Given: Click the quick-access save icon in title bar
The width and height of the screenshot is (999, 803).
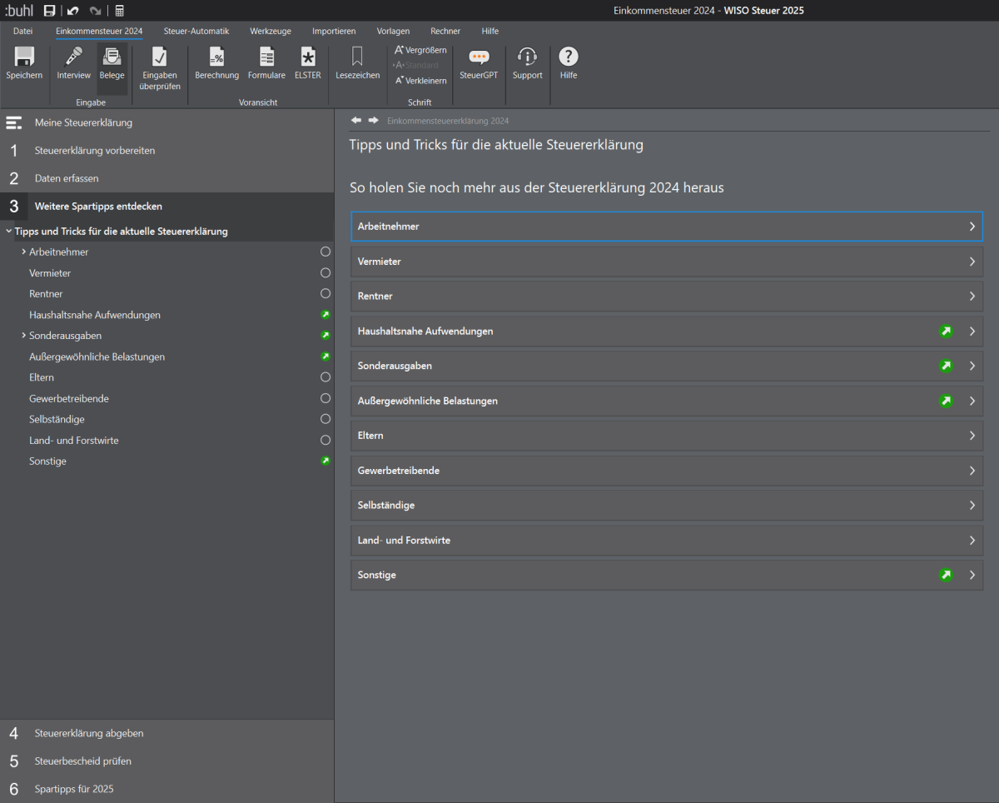Looking at the screenshot, I should (x=50, y=11).
